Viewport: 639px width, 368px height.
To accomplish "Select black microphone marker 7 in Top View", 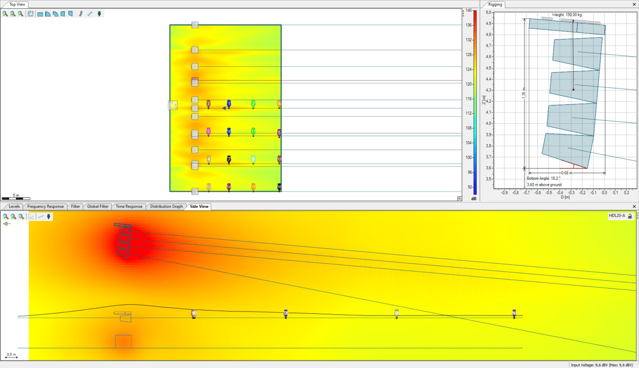I will [229, 159].
